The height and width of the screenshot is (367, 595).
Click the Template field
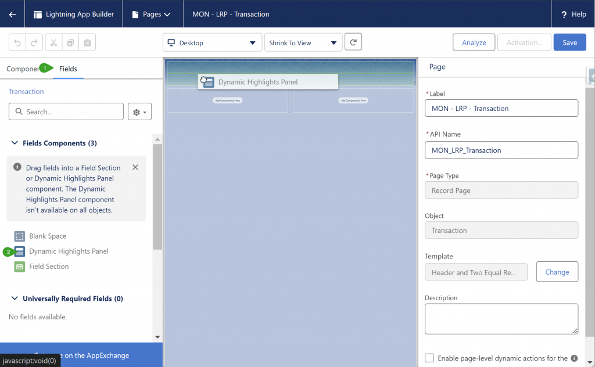coord(476,272)
